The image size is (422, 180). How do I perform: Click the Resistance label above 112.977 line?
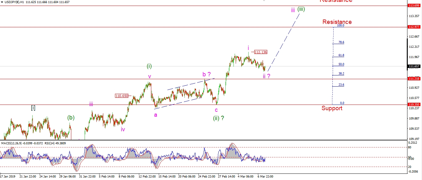(x=337, y=22)
